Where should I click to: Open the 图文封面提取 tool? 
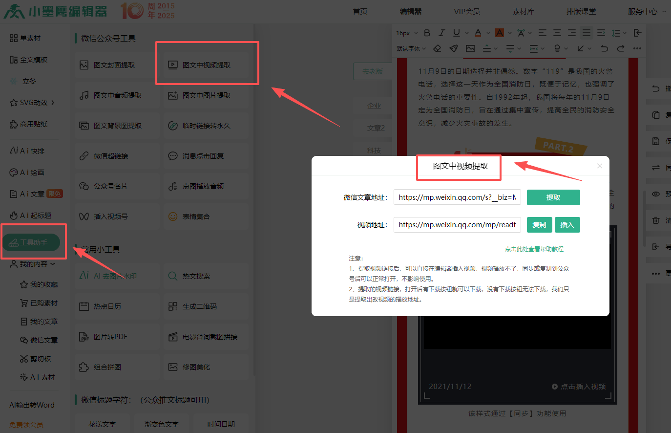tap(114, 65)
